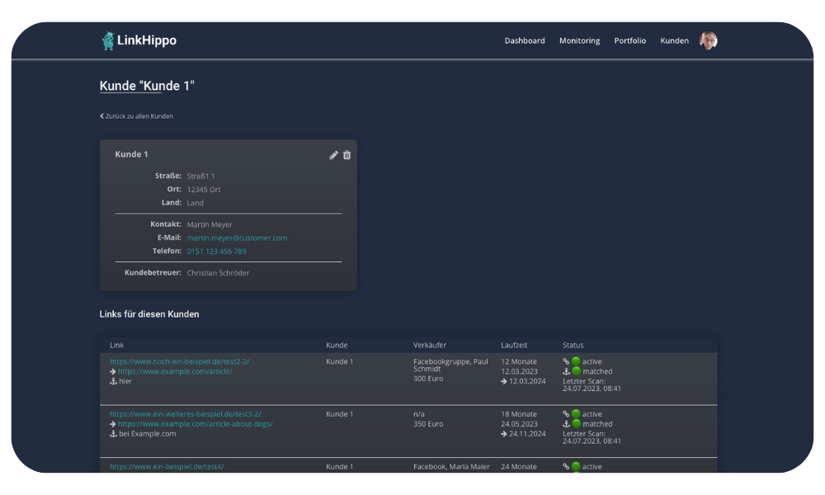Go back via "Zurück zu allen Kunden"
The image size is (825, 495).
[x=137, y=116]
